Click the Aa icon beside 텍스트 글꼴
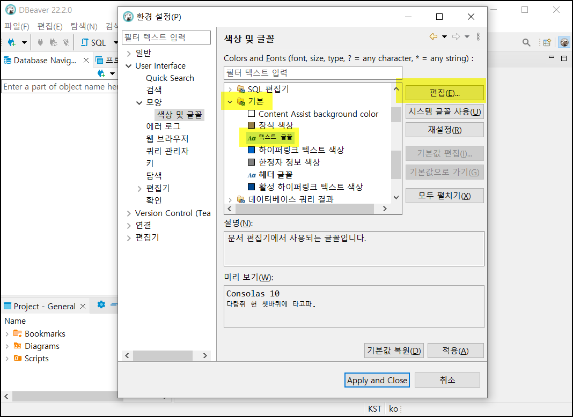This screenshot has height=417, width=573. tap(252, 138)
